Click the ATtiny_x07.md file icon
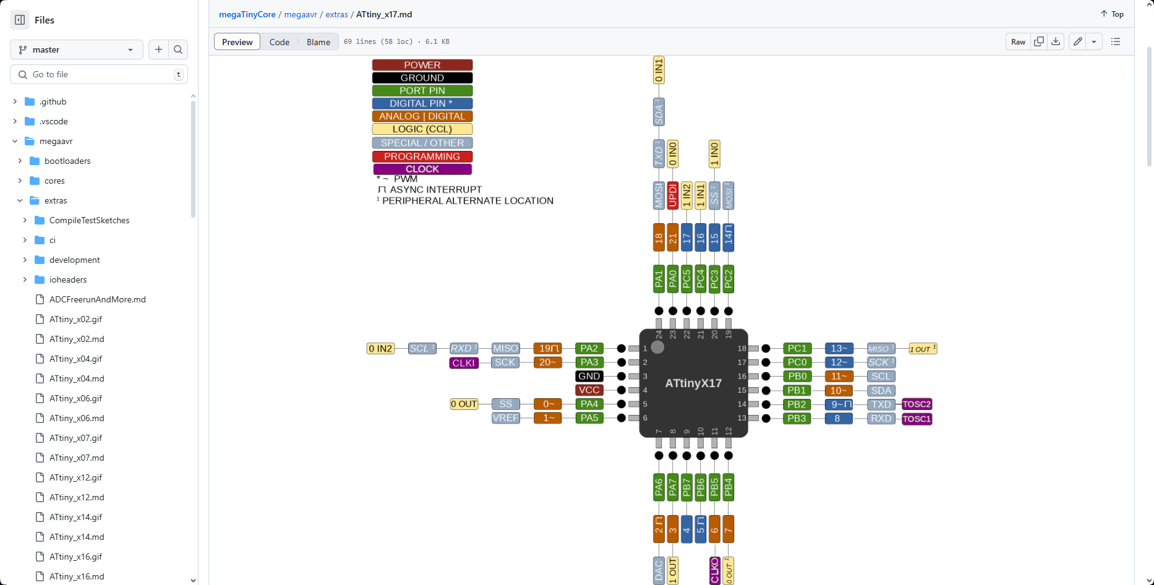This screenshot has width=1154, height=585. (x=40, y=458)
